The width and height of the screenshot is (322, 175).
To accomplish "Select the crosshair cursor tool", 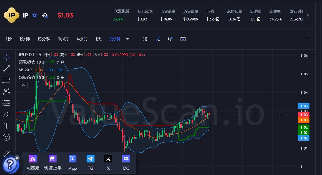I will (x=6, y=57).
